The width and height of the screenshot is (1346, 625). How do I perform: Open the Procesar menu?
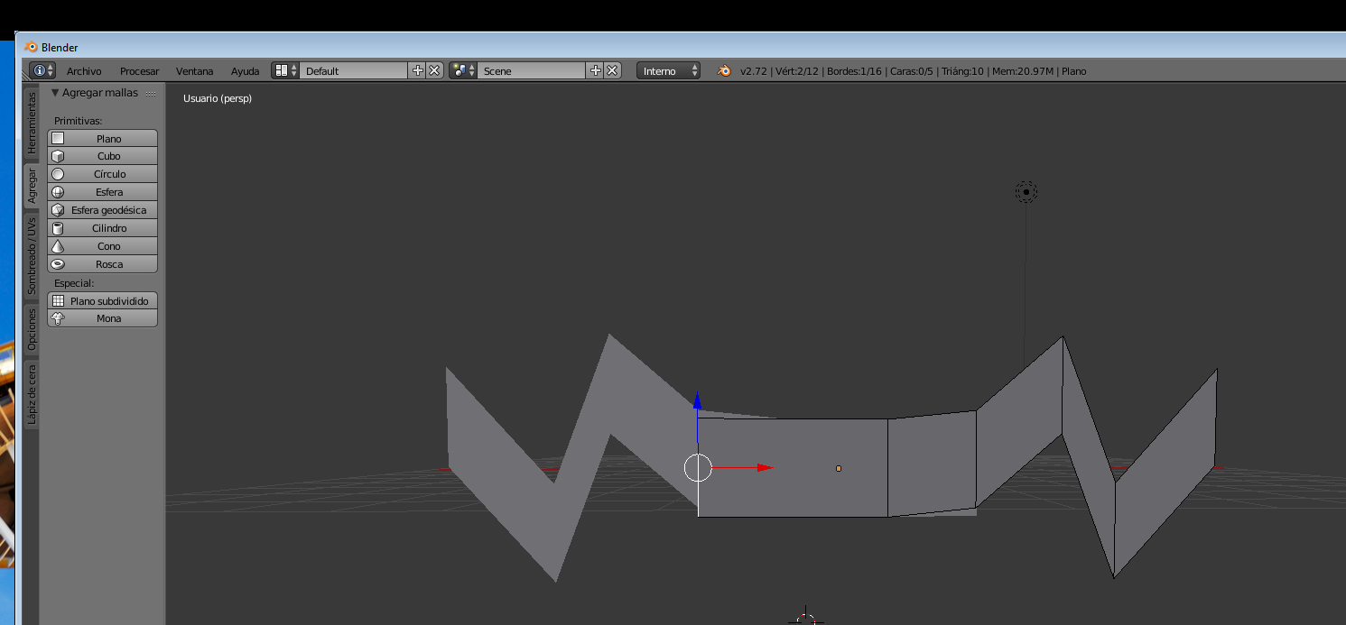(139, 70)
